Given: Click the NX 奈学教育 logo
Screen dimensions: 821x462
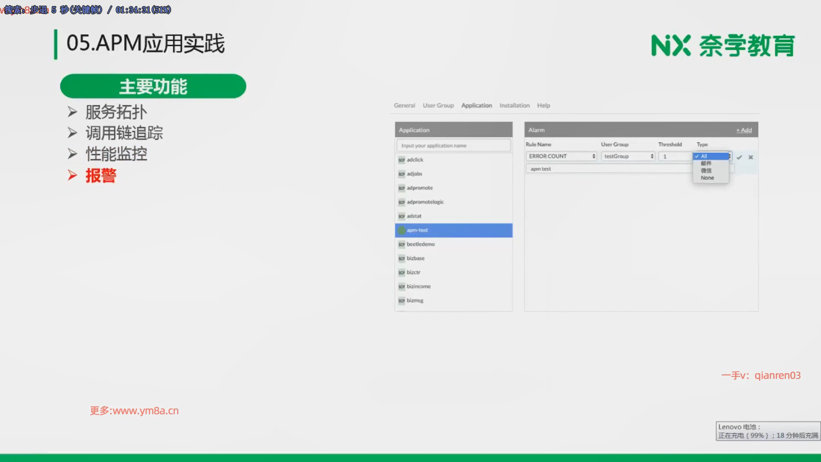Looking at the screenshot, I should click(x=723, y=46).
